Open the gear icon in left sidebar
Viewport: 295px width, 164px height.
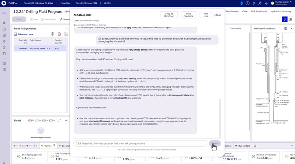(4, 48)
